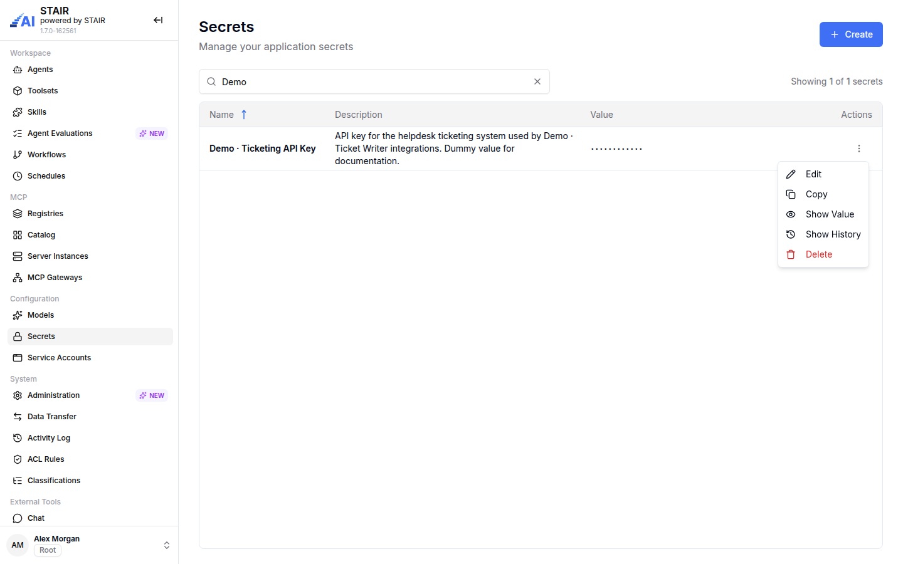
Task: Click the Administration gear icon
Action: point(18,395)
